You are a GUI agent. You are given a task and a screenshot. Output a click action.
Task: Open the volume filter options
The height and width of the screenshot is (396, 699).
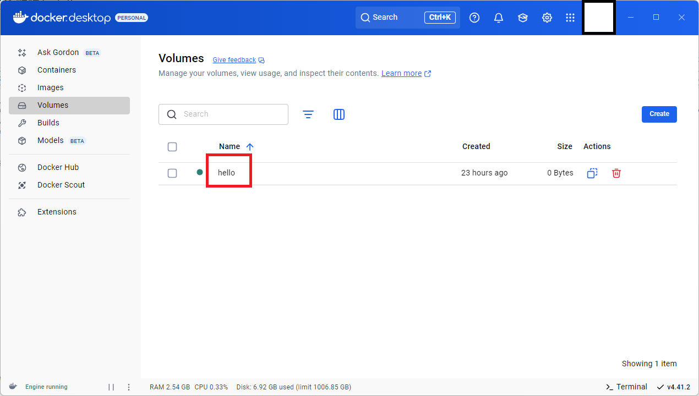tap(308, 114)
